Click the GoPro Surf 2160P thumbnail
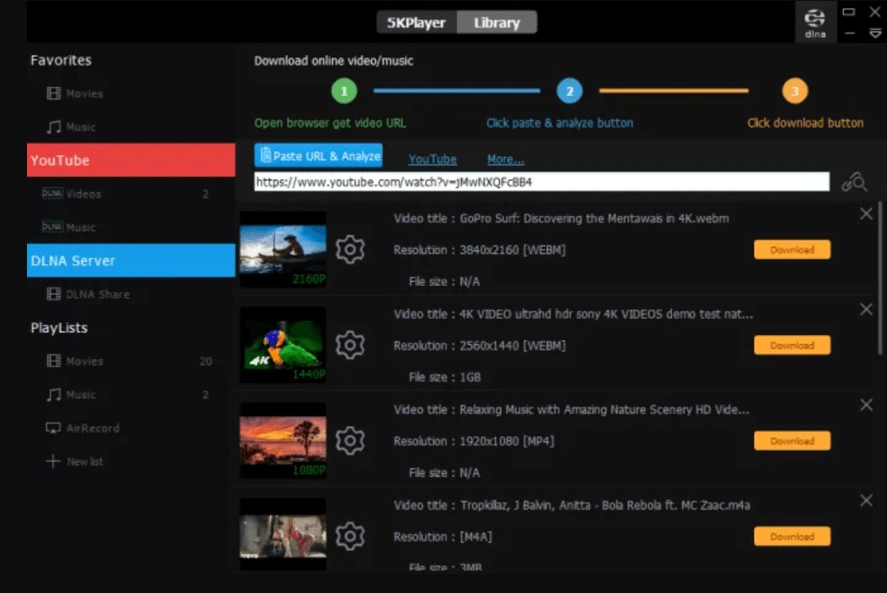 (282, 250)
